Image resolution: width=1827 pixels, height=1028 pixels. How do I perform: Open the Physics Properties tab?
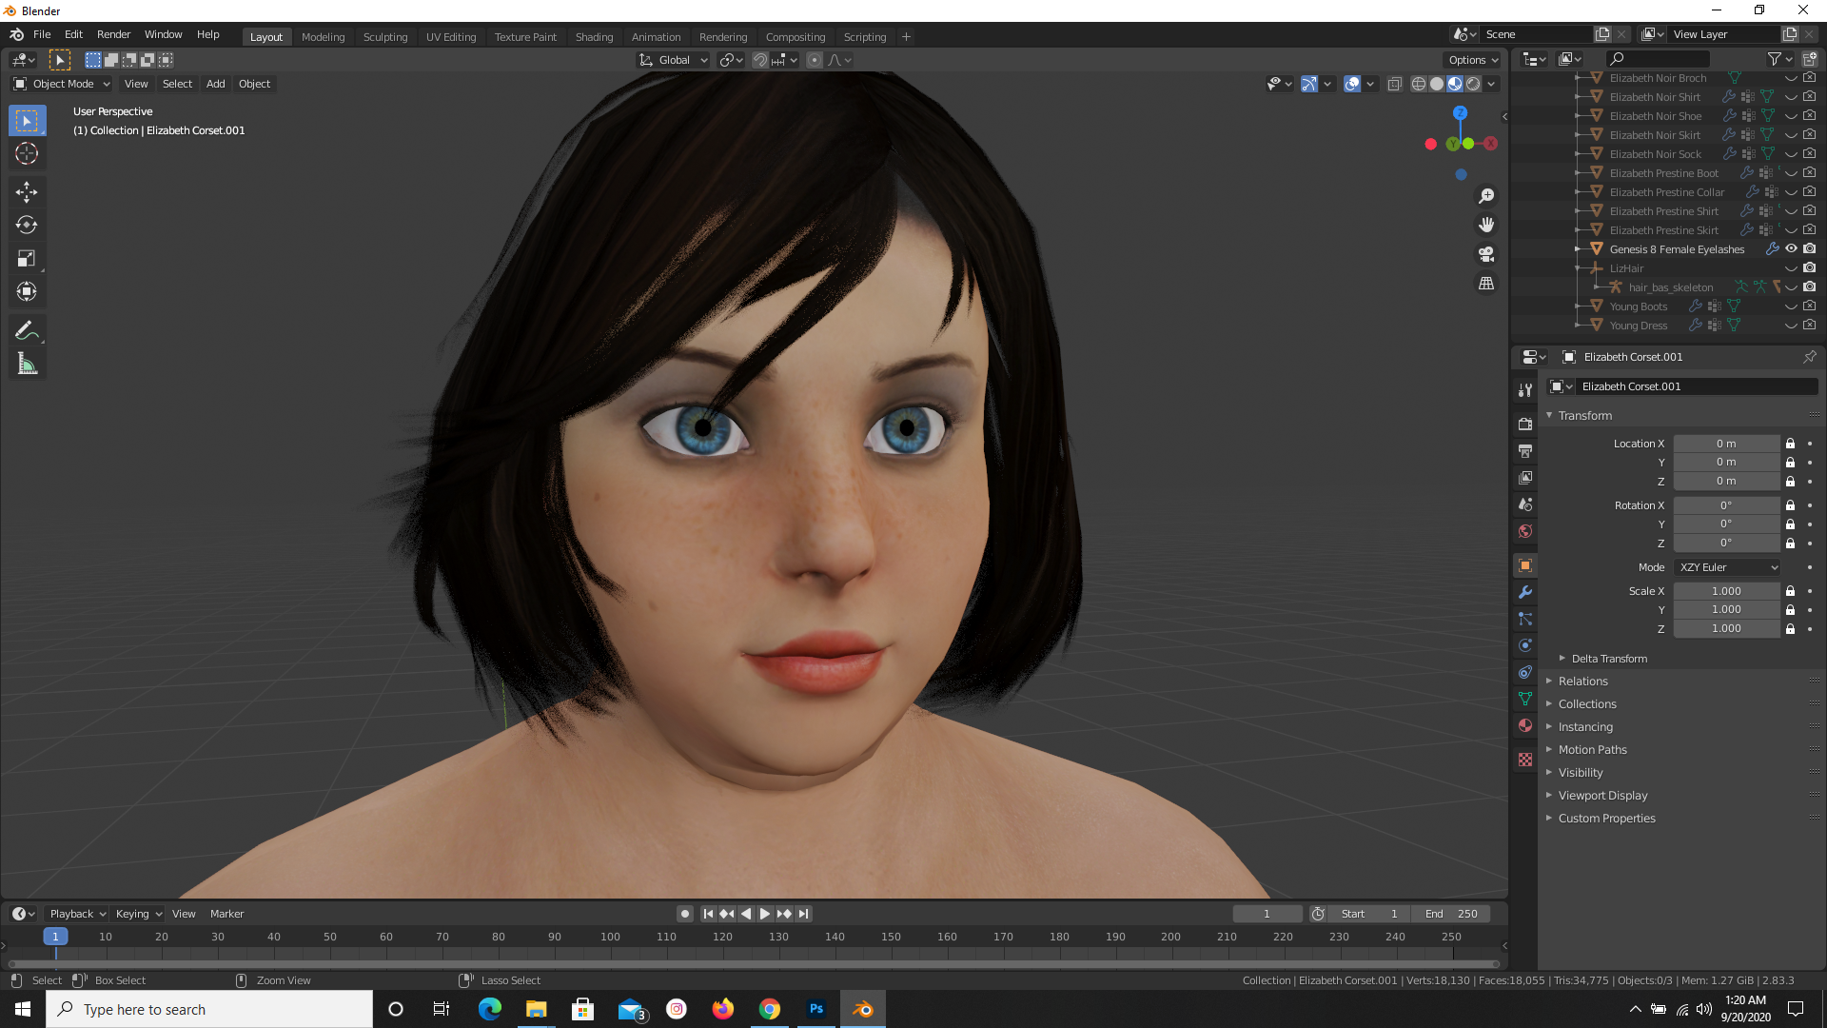point(1525,645)
